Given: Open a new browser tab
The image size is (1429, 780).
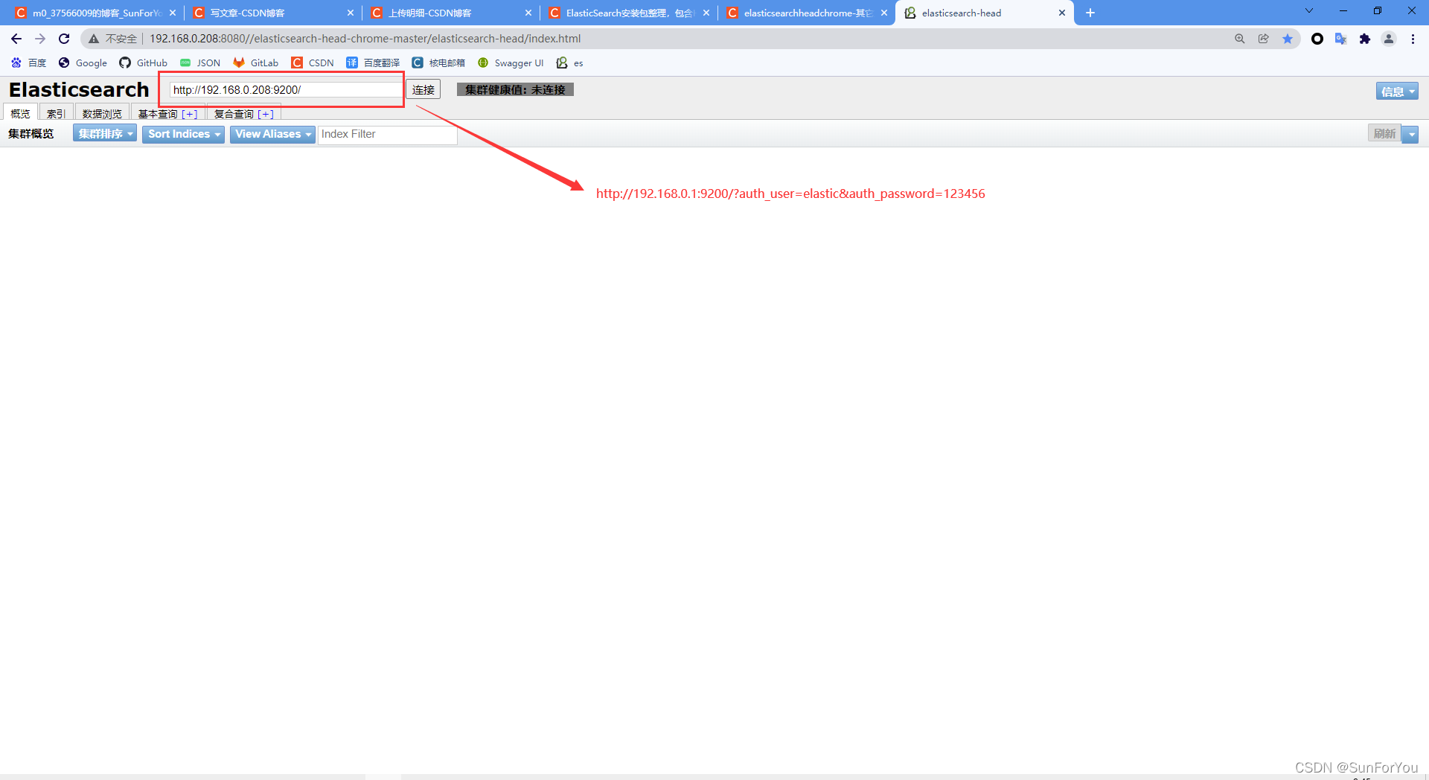Looking at the screenshot, I should pos(1090,13).
